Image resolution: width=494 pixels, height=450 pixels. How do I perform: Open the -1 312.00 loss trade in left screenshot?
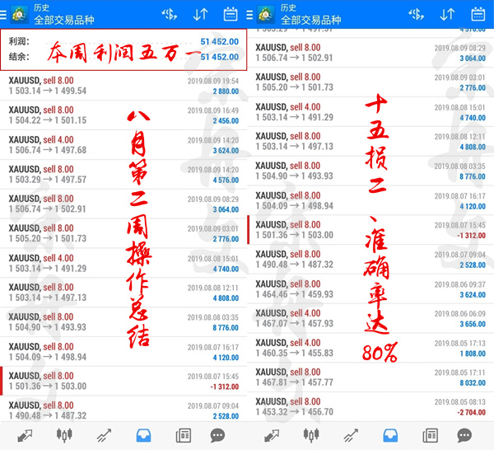point(123,381)
